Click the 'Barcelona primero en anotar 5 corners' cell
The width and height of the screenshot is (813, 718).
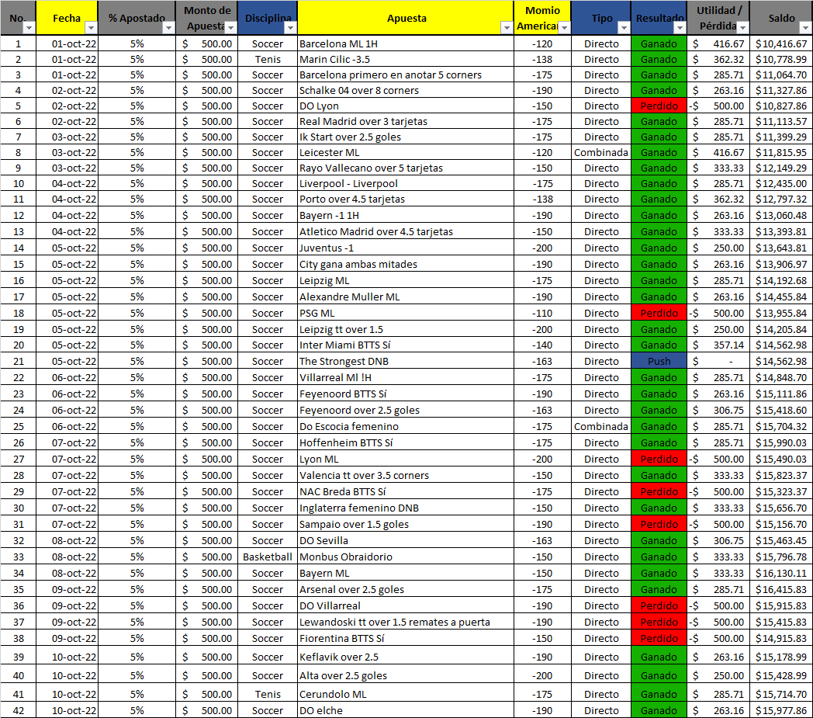(x=406, y=75)
